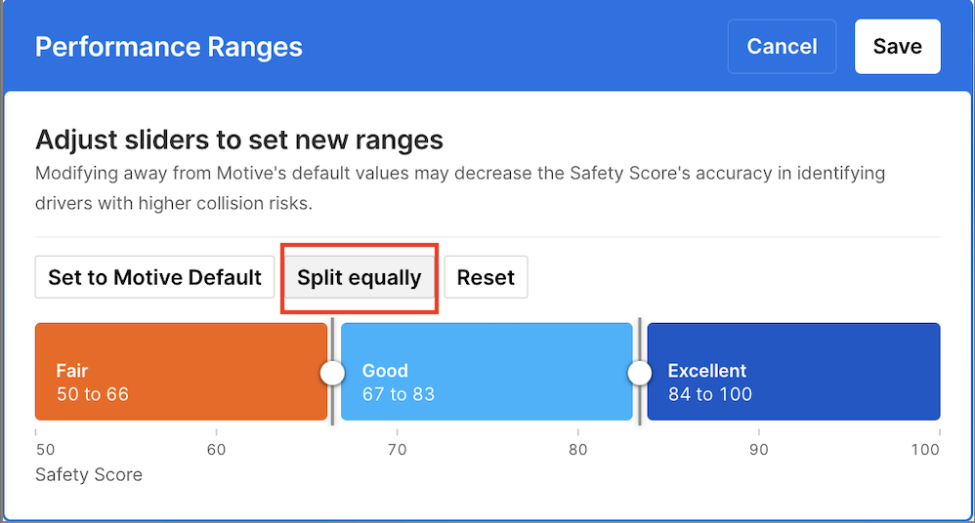Image resolution: width=975 pixels, height=523 pixels.
Task: Click the slider handle between Good and Excellent
Action: [x=640, y=373]
